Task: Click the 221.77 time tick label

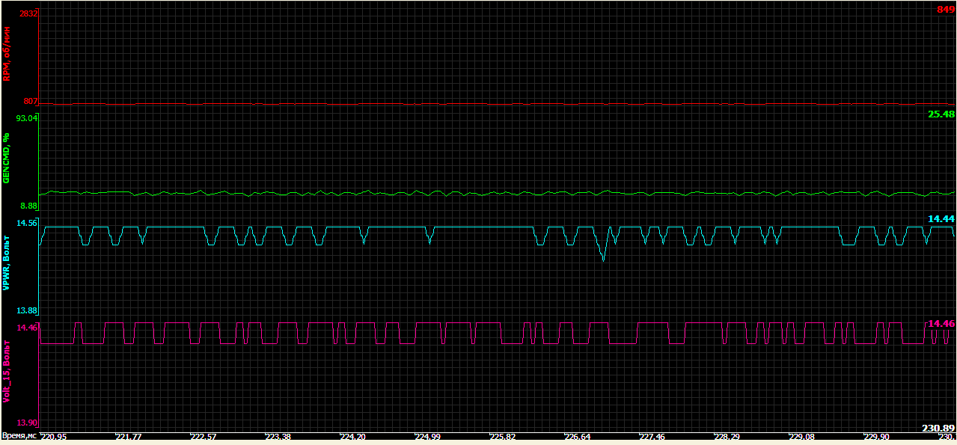Action: pos(129,437)
